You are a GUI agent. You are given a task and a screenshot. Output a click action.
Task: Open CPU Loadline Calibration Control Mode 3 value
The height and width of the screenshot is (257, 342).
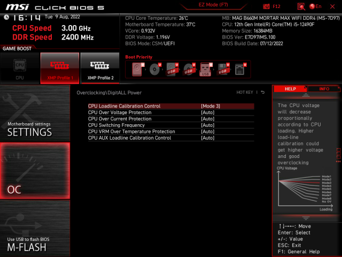[x=211, y=106]
